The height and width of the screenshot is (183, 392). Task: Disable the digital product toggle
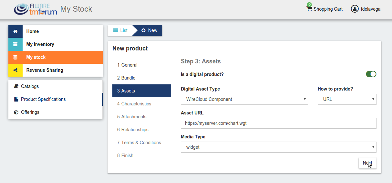pyautogui.click(x=371, y=74)
